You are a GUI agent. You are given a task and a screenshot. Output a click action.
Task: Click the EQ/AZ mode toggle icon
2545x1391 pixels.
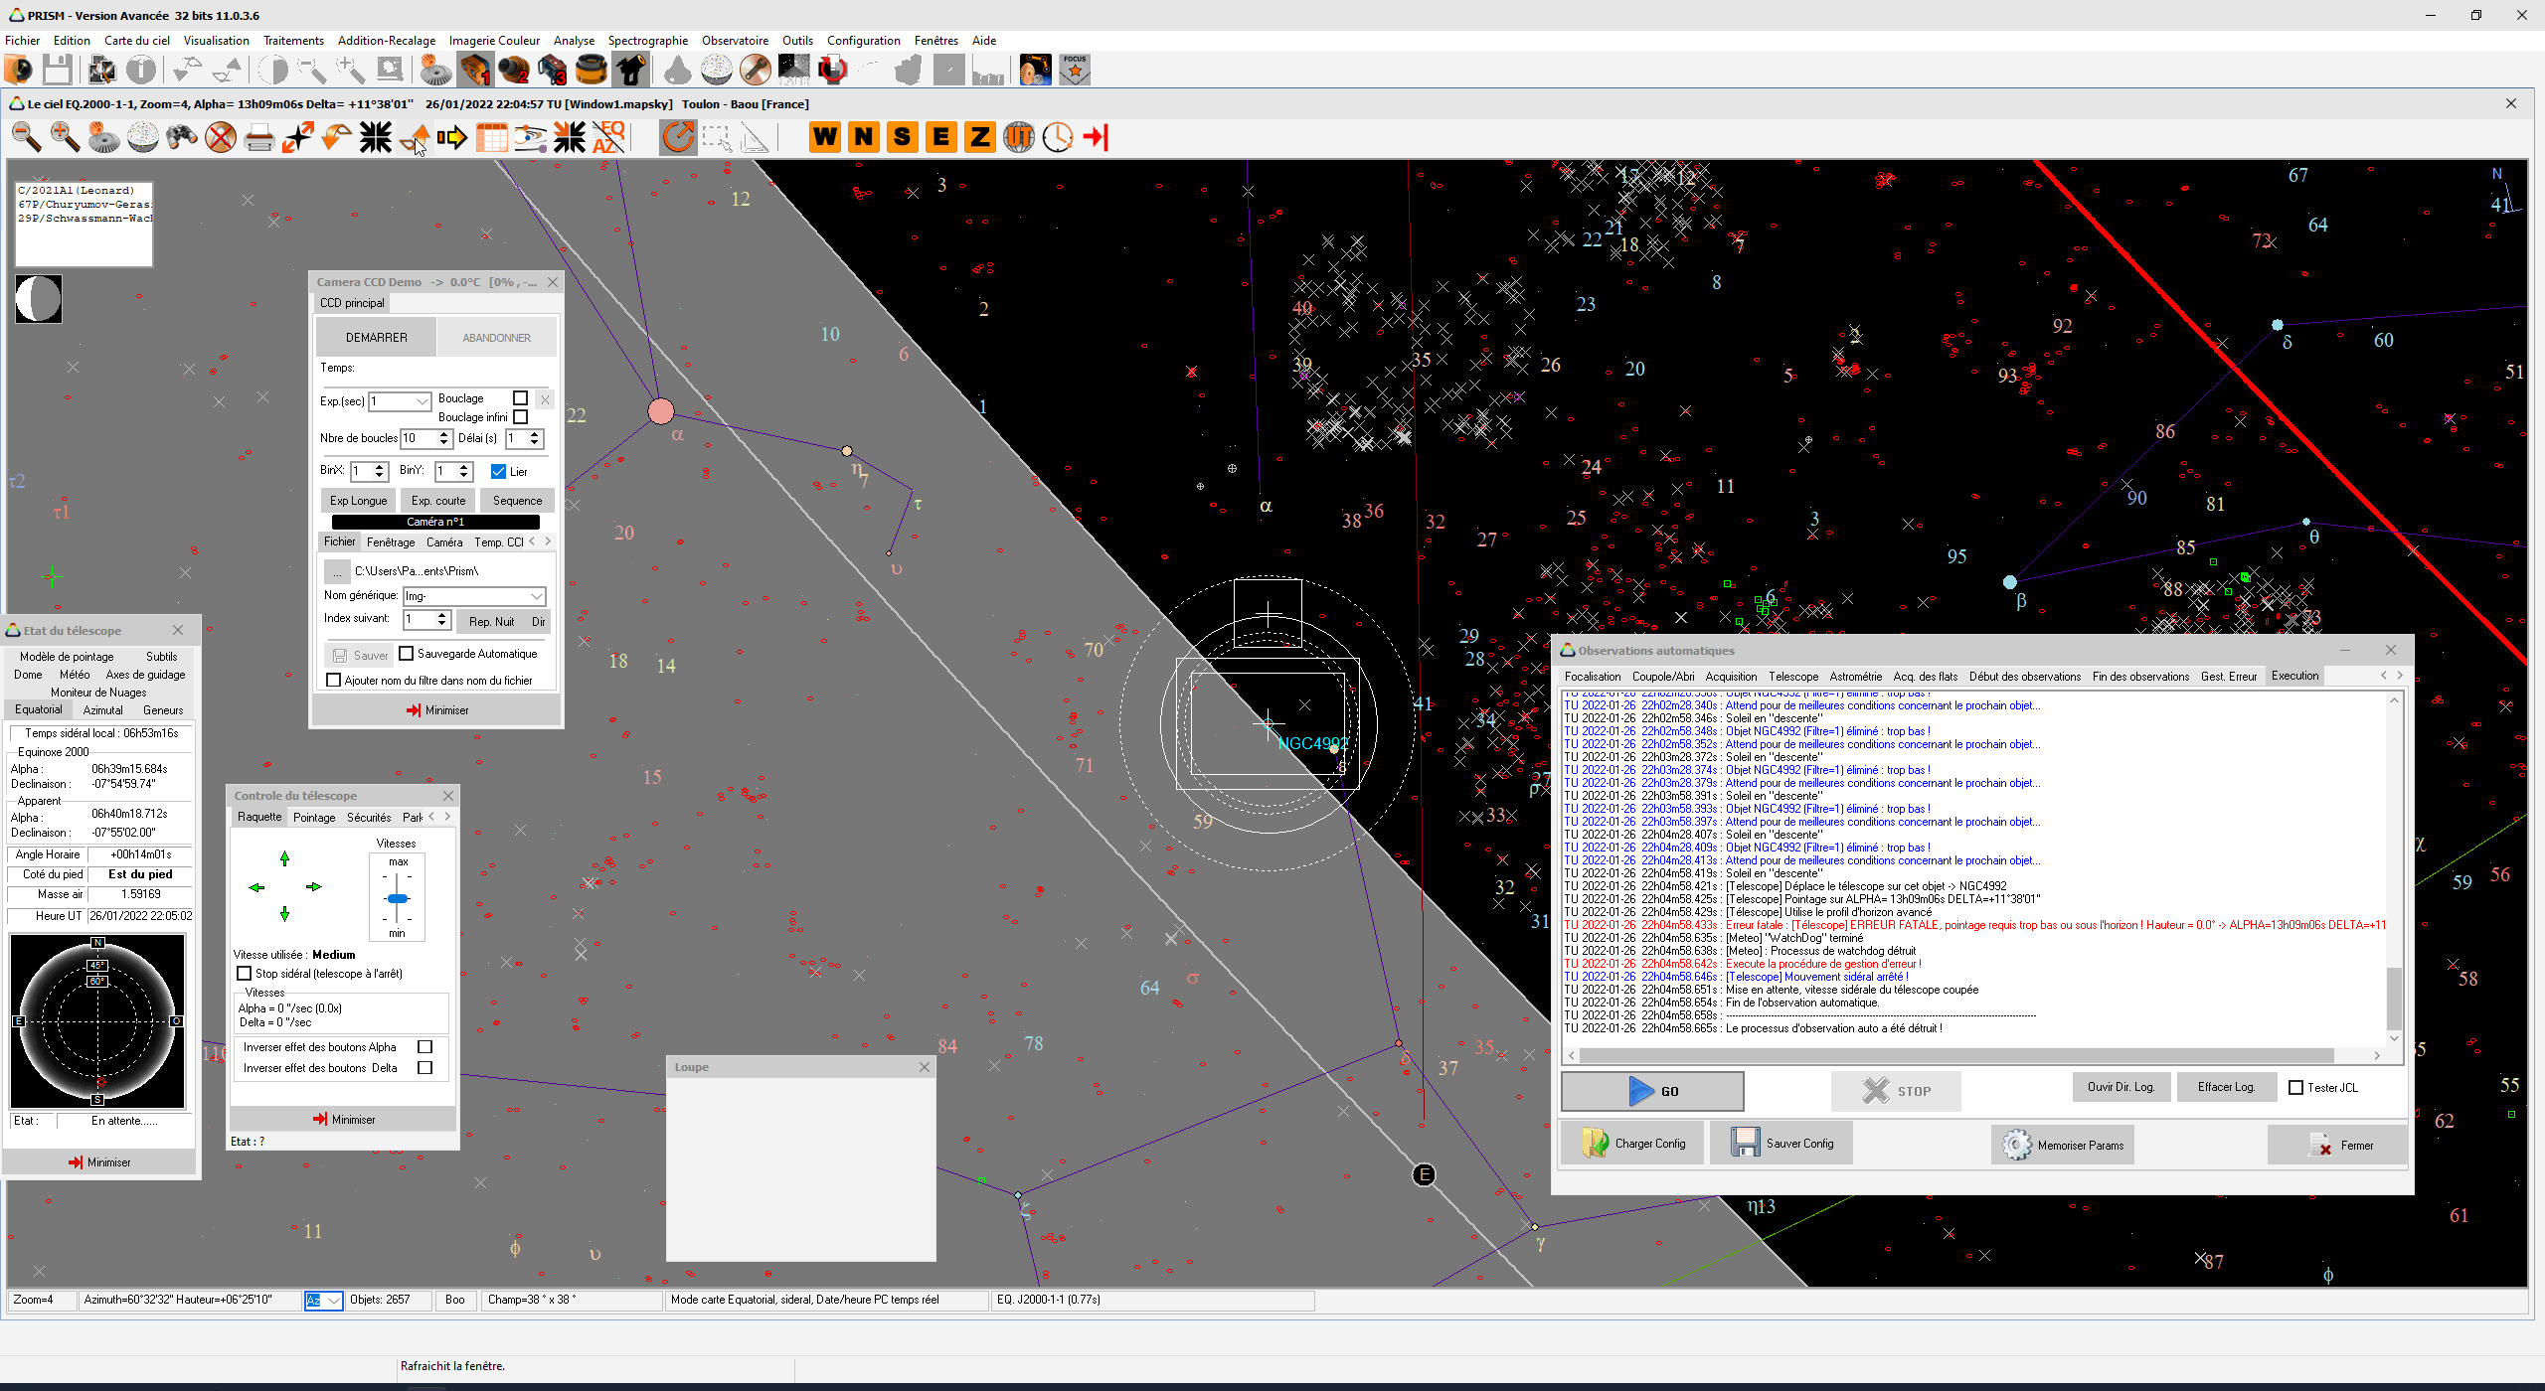point(608,137)
